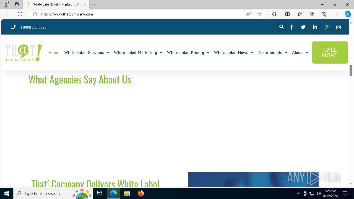Click the What Agencies Say About Us heading
The image size is (354, 199).
80,80
